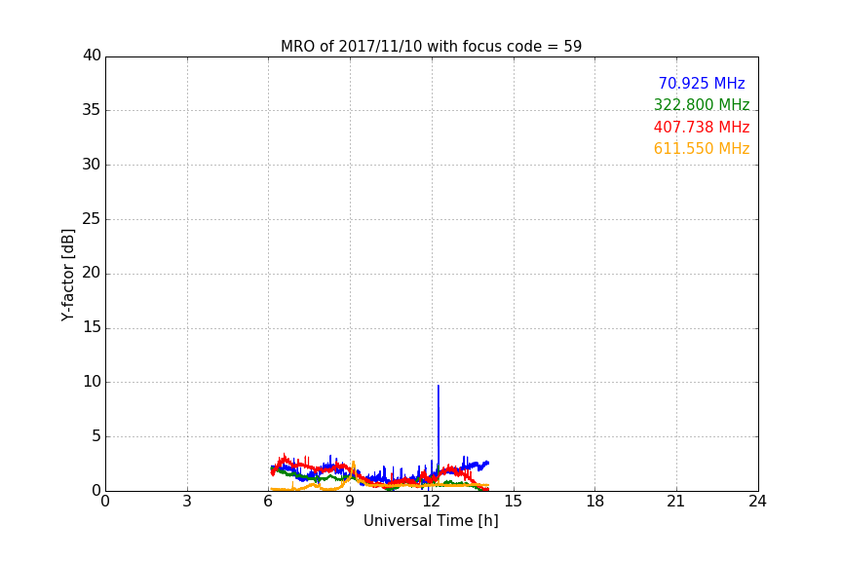Click the plot title 'MRO of 2017/11/10 with focus code = 59'

click(431, 47)
